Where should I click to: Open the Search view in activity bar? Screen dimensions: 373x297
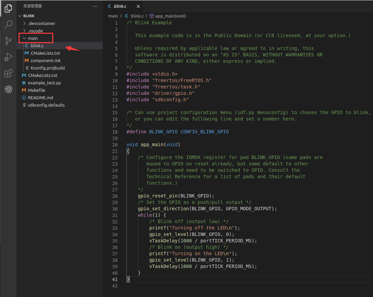(x=8, y=24)
